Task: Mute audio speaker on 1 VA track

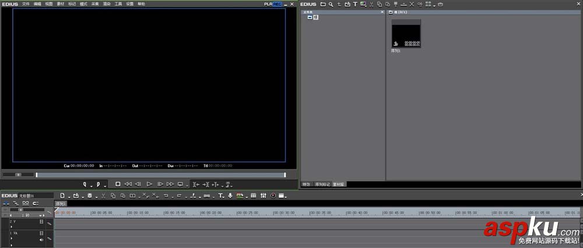Action: 41,239
